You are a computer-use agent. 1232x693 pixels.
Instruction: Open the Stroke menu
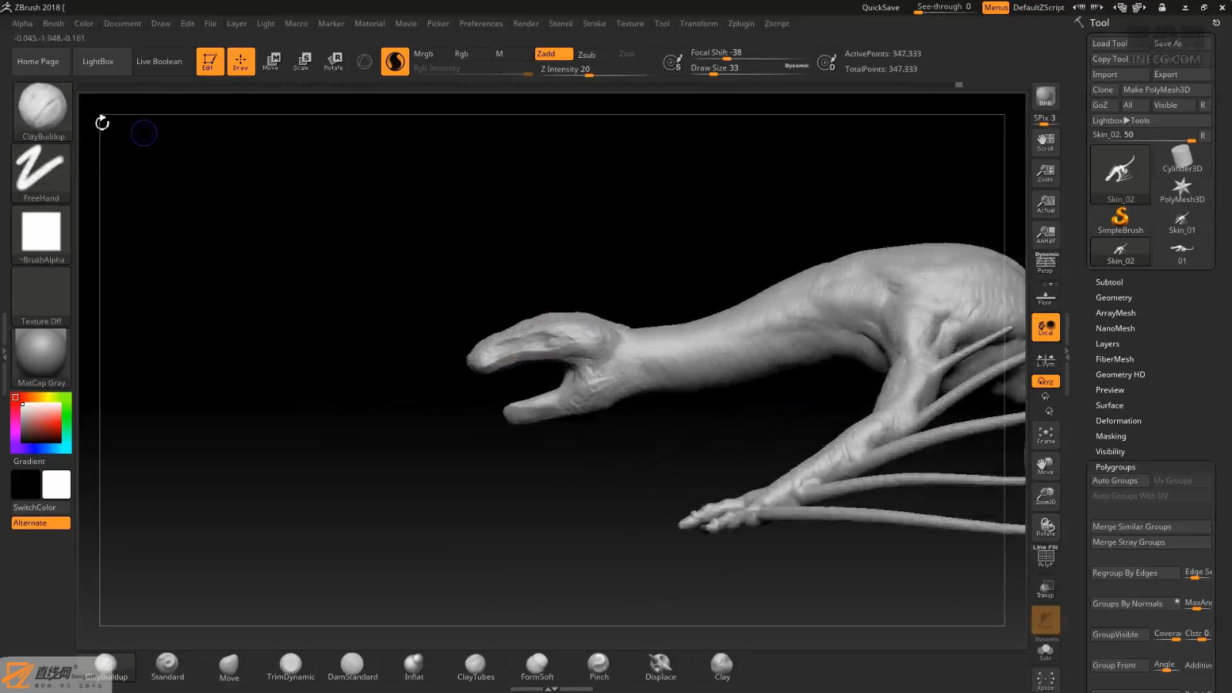(594, 23)
